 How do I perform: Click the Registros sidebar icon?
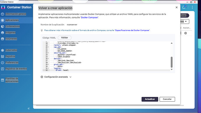tap(3, 57)
